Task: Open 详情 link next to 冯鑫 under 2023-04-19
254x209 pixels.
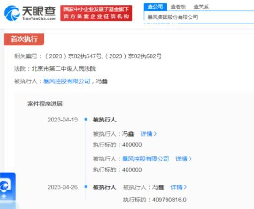Action: point(146,134)
